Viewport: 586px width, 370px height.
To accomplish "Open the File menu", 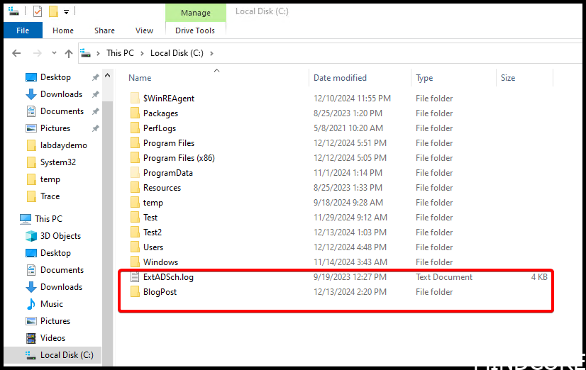I will (x=23, y=30).
